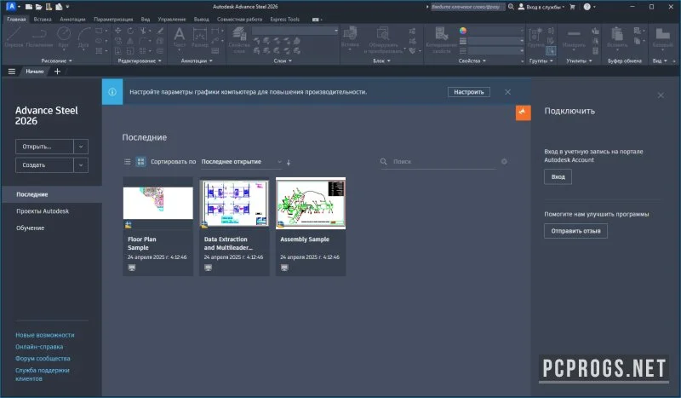This screenshot has height=398, width=681.
Task: Switch to grid view of recent files
Action: [x=140, y=162]
